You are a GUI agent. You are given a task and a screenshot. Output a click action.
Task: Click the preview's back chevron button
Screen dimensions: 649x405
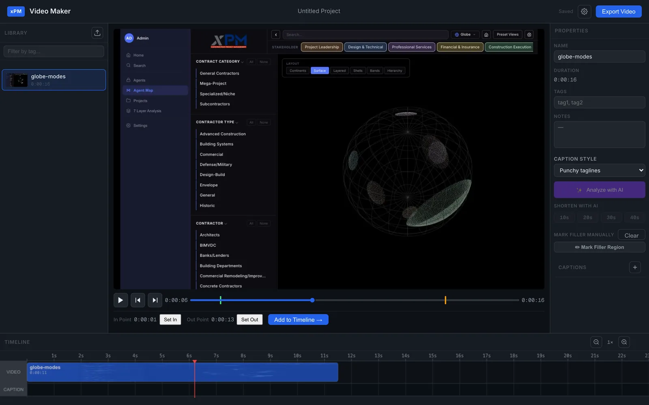pyautogui.click(x=276, y=35)
